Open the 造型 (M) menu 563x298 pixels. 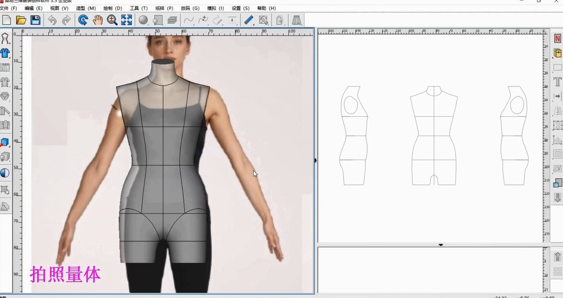tap(86, 8)
